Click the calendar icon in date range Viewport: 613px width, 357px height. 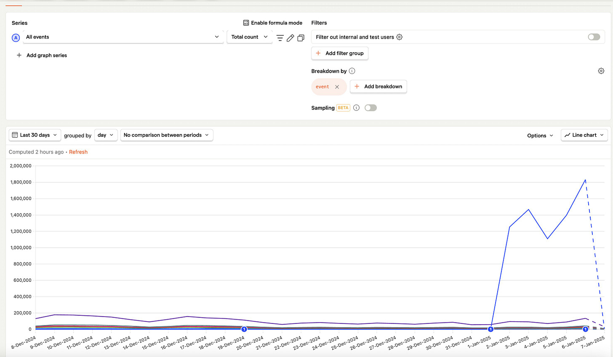15,135
